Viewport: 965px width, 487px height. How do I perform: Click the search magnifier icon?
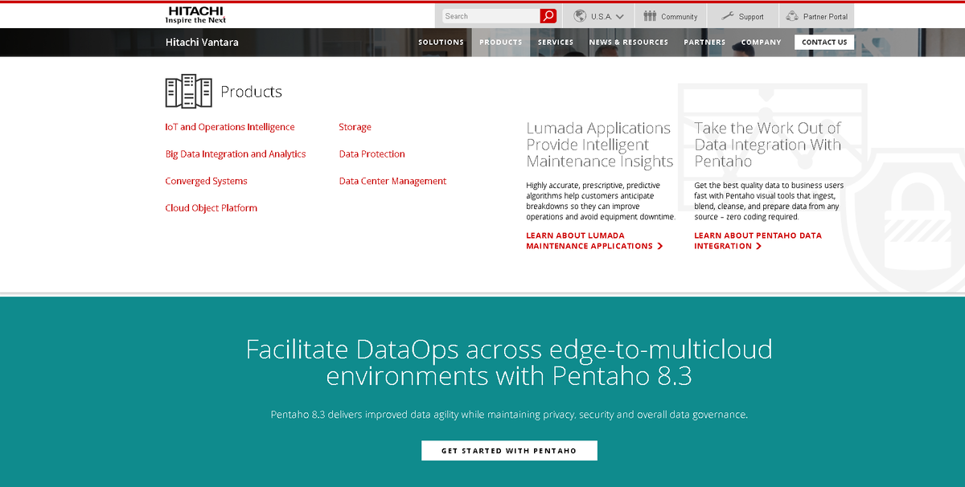[x=549, y=15]
